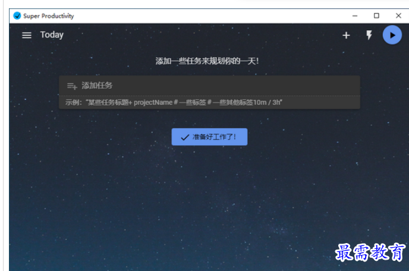This screenshot has height=271, width=409.
Task: Open the hamburger side menu
Action: (27, 35)
